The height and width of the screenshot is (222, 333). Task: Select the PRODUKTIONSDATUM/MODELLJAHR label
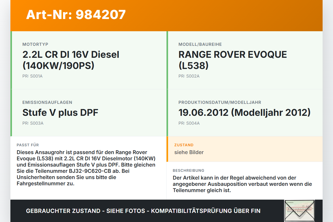(220, 103)
